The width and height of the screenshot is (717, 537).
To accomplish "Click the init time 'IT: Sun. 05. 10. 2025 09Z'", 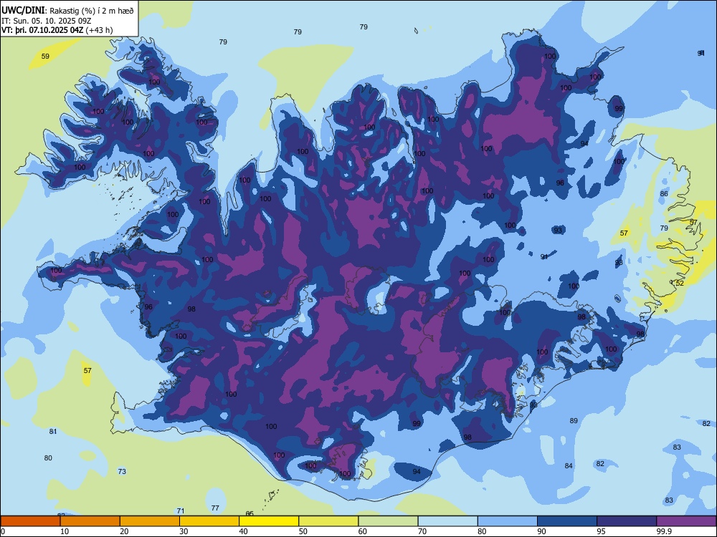I will (x=47, y=21).
